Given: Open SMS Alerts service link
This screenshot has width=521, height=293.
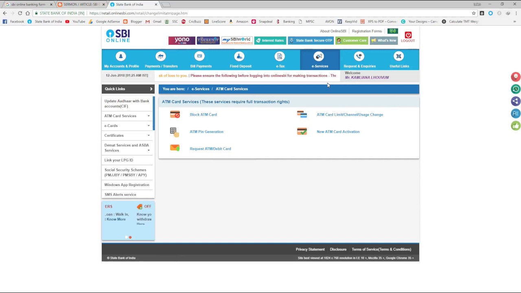Looking at the screenshot, I should pyautogui.click(x=120, y=195).
